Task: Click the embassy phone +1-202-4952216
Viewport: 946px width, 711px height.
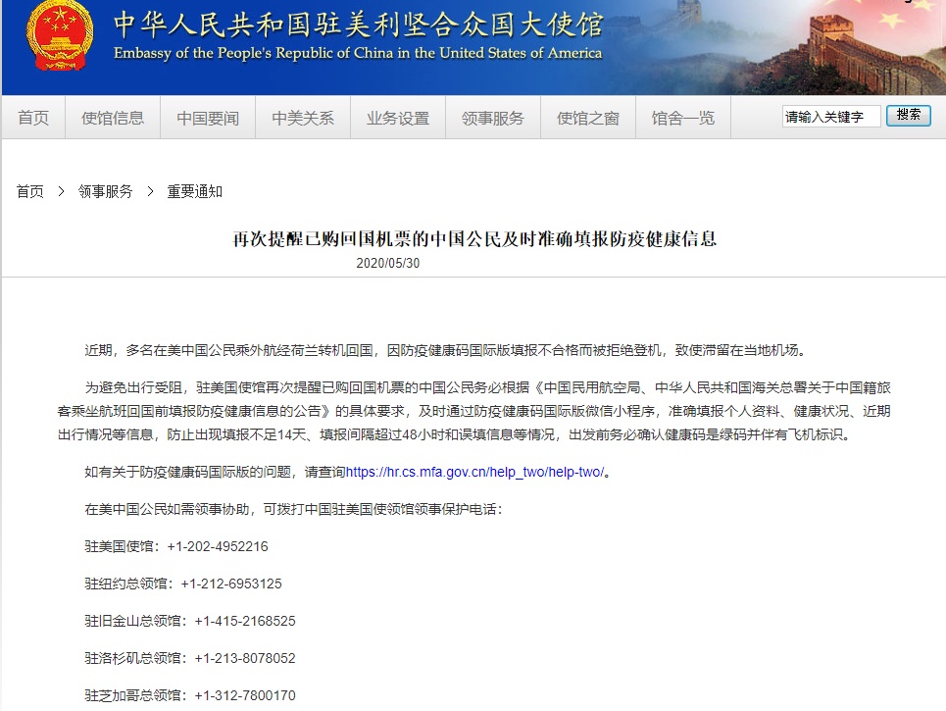Action: (x=218, y=547)
